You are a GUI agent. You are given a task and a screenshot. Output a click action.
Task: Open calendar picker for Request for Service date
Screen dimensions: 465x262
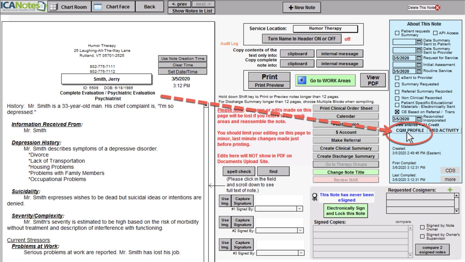[419, 58]
